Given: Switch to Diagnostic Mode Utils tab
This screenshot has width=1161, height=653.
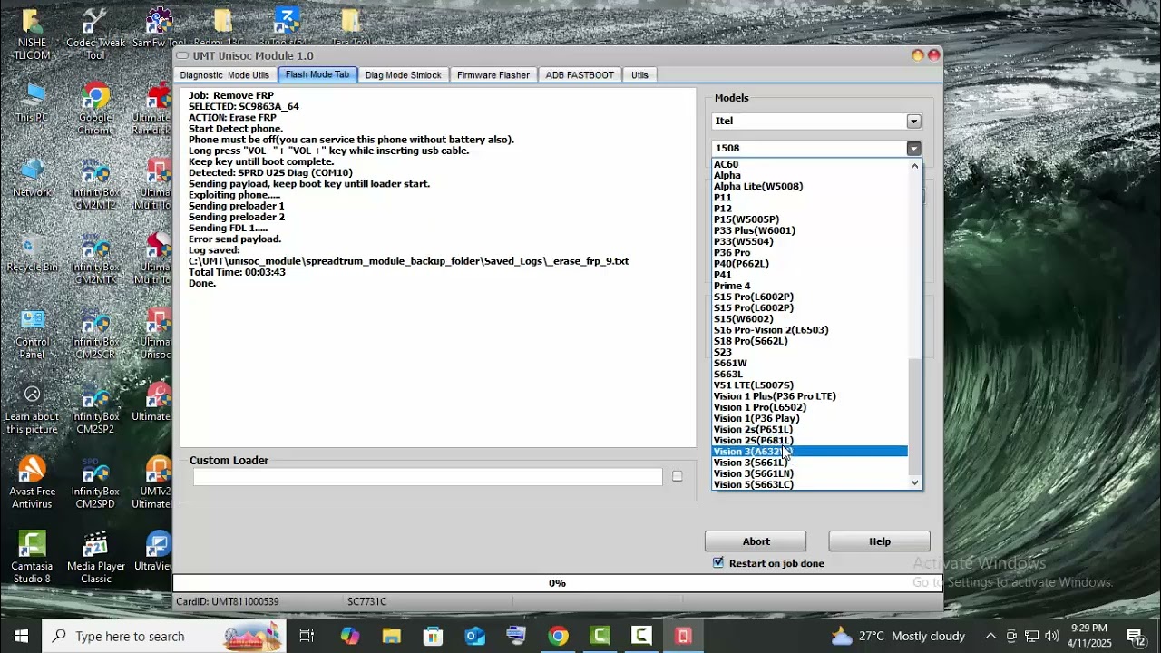Looking at the screenshot, I should pos(225,75).
